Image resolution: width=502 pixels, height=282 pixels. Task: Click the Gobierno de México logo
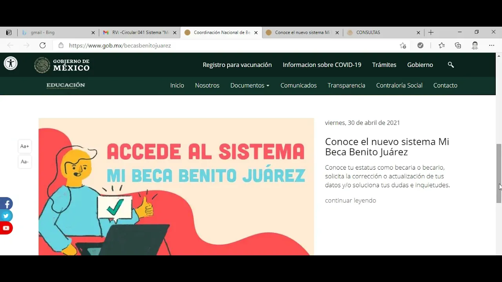(x=62, y=65)
